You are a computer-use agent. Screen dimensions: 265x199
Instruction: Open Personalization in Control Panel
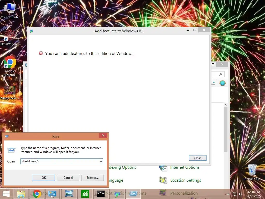click(184, 193)
